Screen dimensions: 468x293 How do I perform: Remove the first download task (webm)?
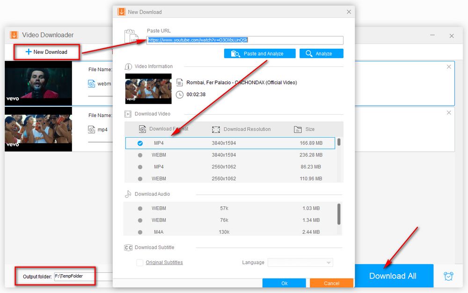pos(449,67)
